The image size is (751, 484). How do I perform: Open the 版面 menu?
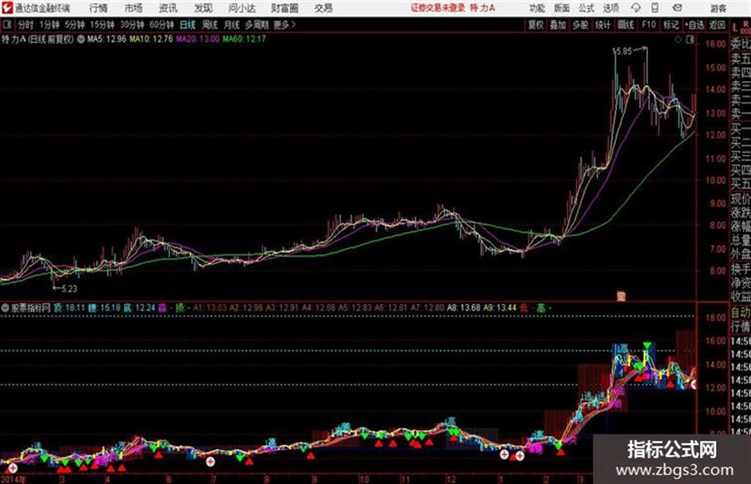562,8
